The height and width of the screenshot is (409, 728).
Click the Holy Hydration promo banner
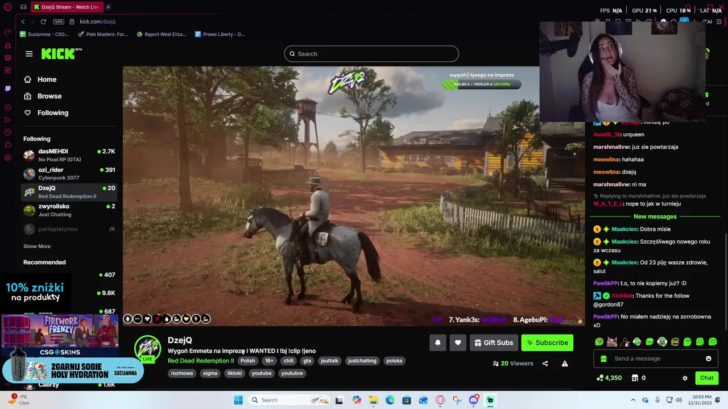pos(73,371)
